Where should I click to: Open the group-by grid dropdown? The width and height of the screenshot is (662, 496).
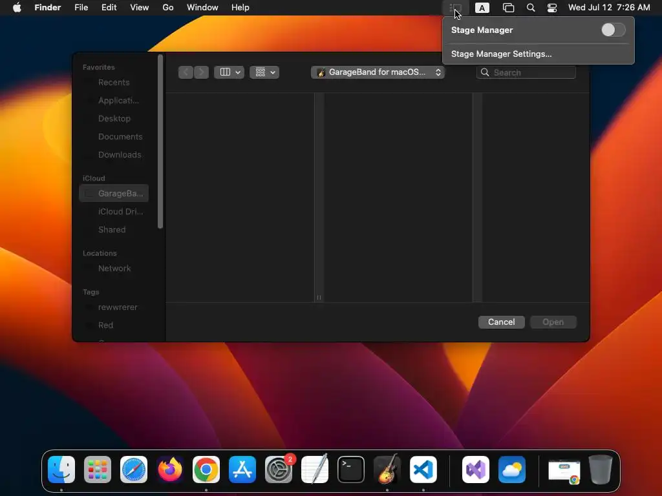pos(264,72)
